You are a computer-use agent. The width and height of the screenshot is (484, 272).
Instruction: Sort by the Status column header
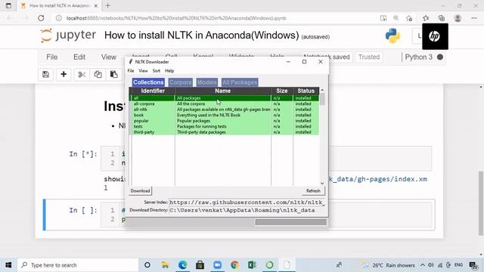click(x=306, y=91)
